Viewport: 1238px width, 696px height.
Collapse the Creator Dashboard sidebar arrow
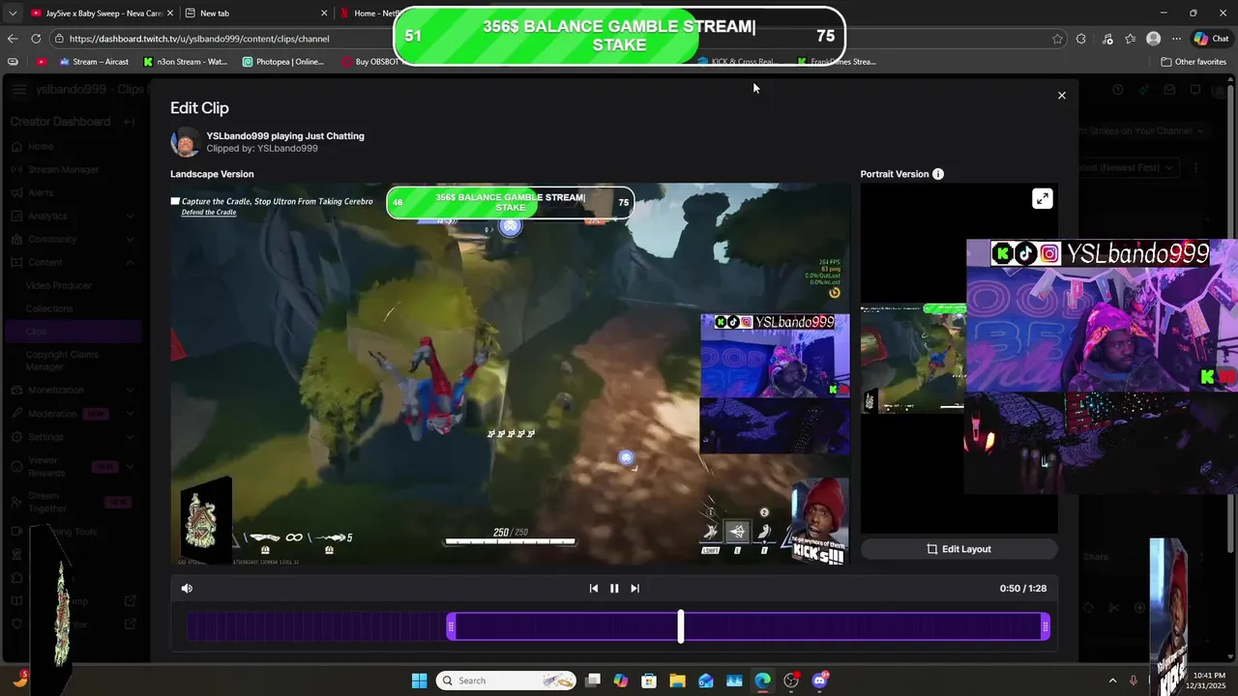pos(130,122)
